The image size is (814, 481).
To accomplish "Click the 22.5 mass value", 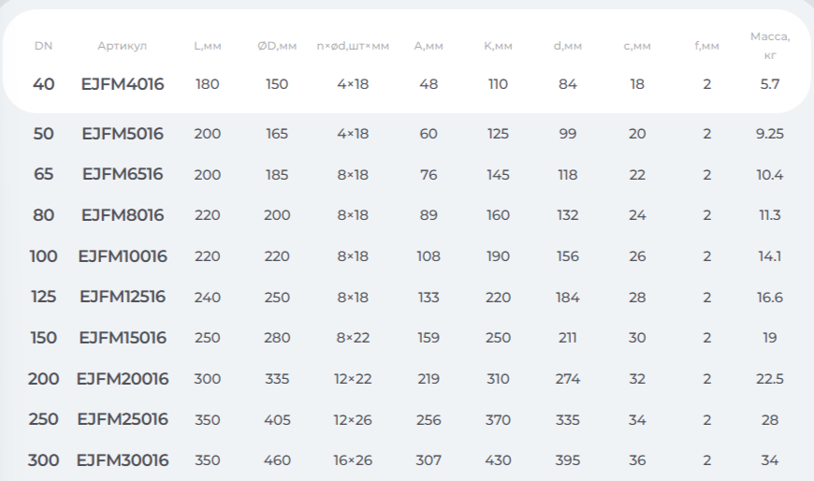I will click(770, 379).
